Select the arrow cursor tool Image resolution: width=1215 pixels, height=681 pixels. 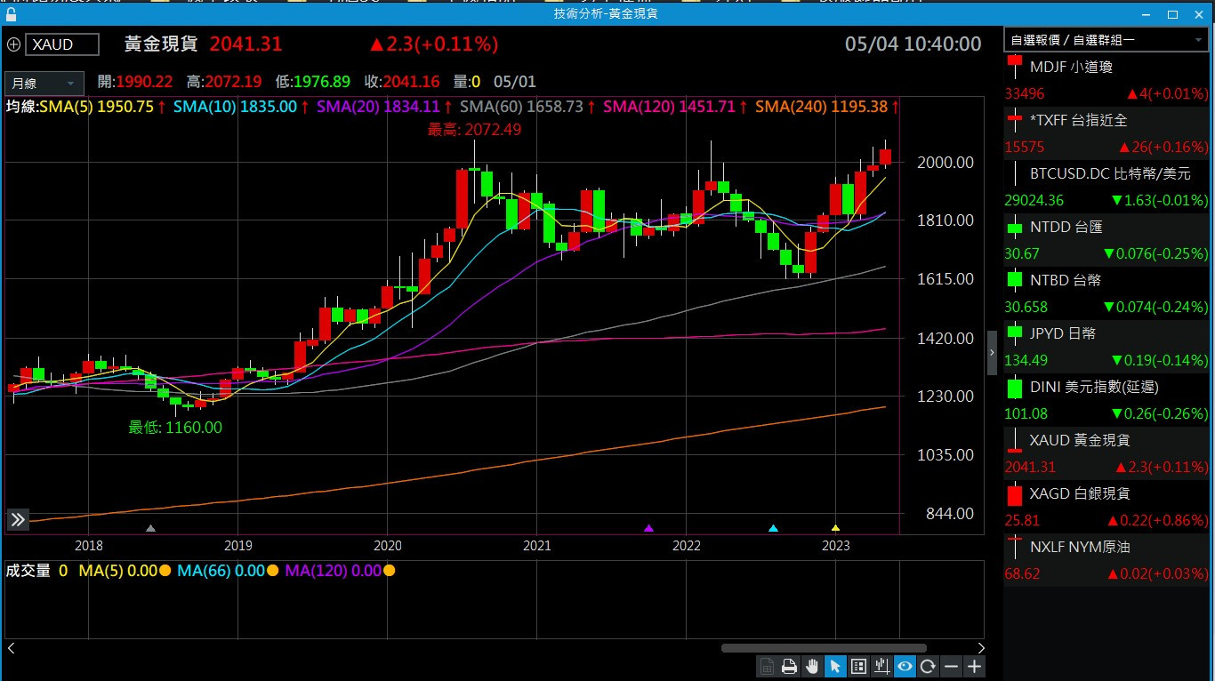point(835,667)
